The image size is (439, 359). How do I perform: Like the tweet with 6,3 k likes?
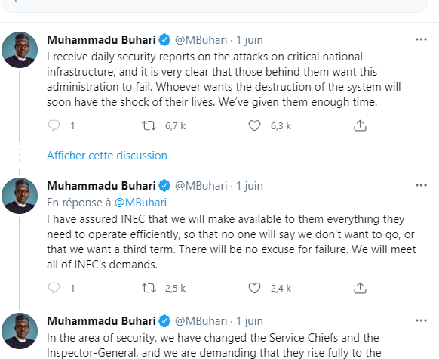[x=254, y=125]
